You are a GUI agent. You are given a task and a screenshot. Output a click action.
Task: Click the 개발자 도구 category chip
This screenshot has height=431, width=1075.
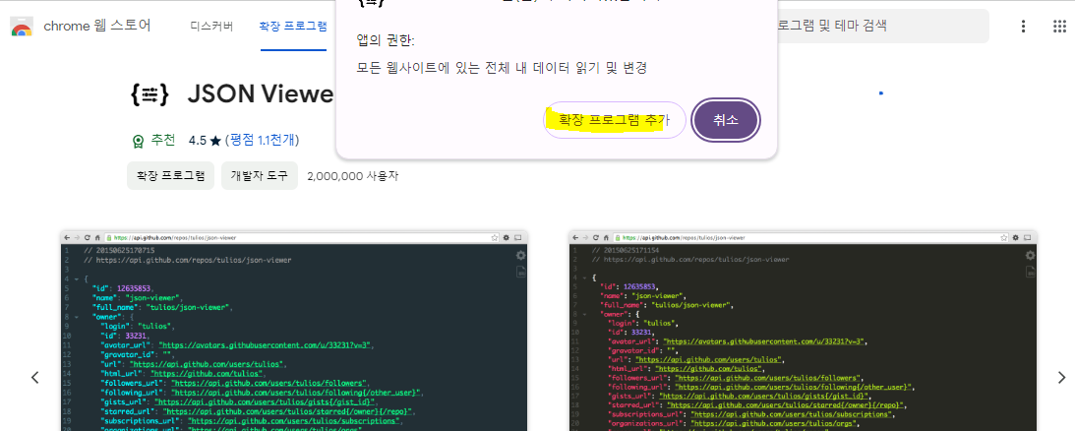(259, 176)
